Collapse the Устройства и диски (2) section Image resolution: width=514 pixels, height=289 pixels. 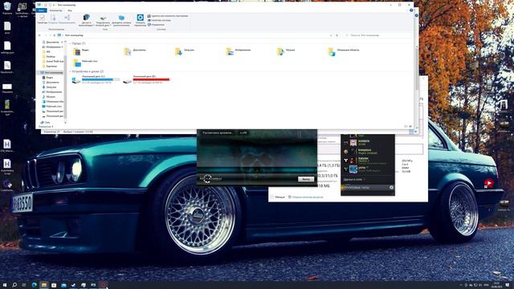pos(70,71)
